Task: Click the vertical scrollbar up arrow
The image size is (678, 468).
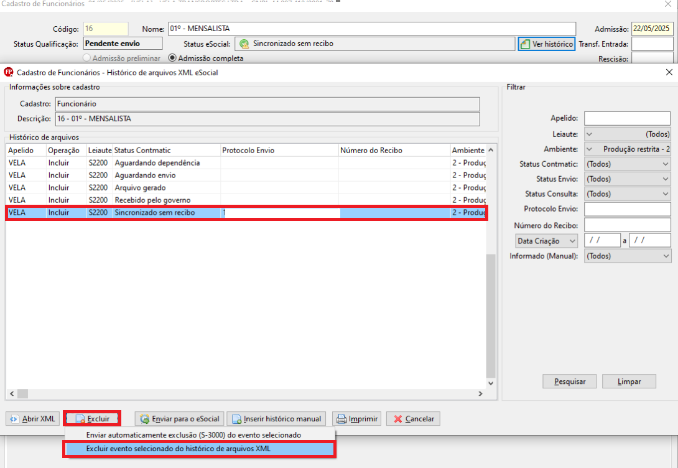Action: (x=491, y=150)
